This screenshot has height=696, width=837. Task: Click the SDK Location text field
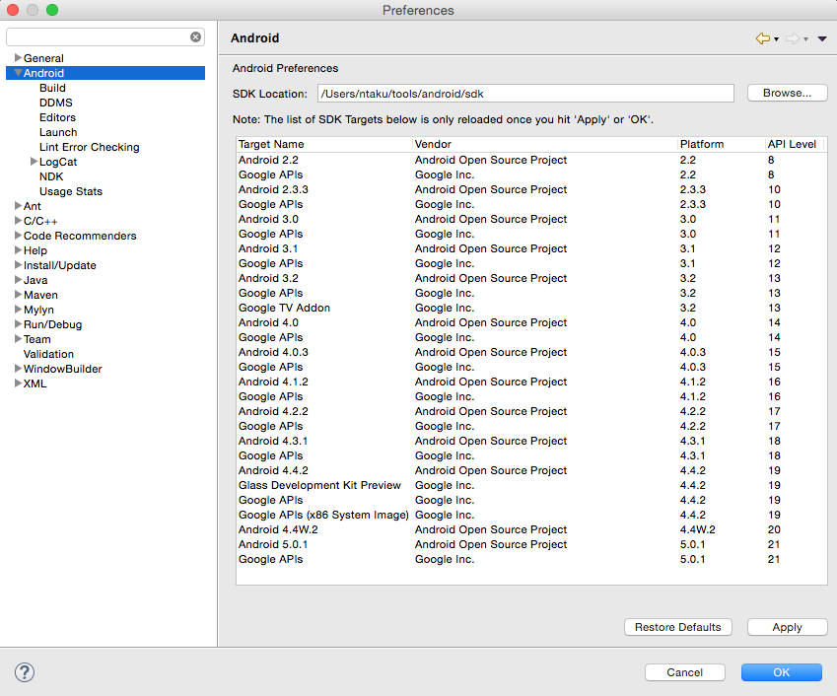(x=525, y=94)
